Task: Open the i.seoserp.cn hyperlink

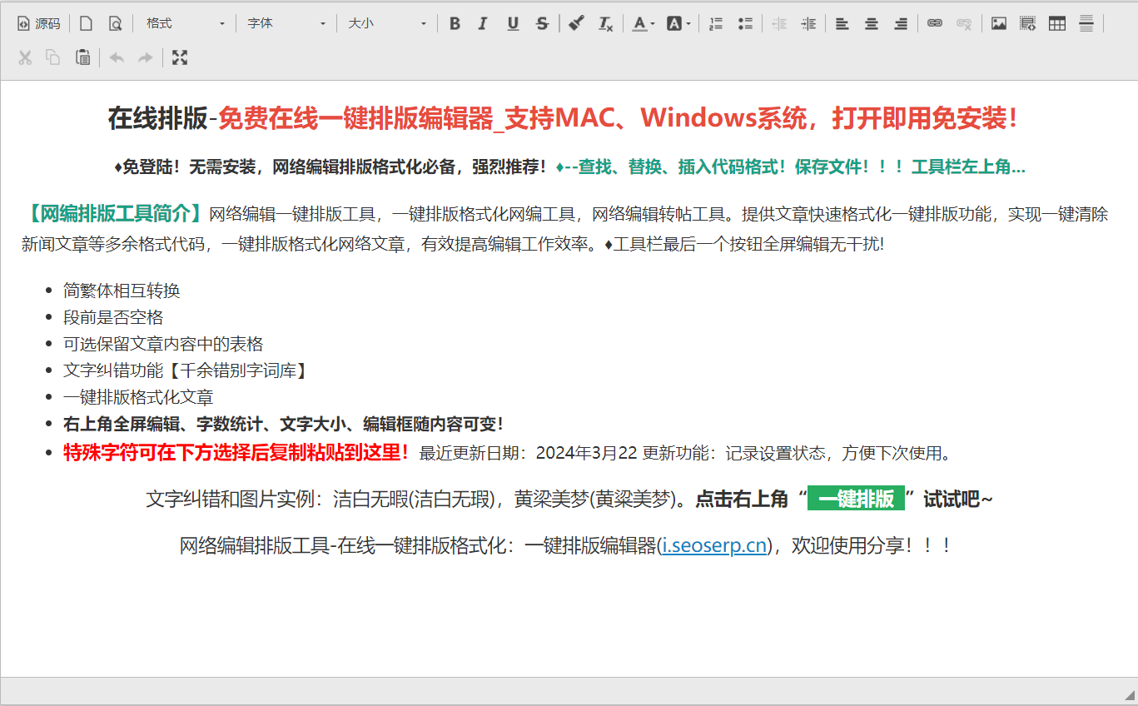Action: [x=713, y=546]
